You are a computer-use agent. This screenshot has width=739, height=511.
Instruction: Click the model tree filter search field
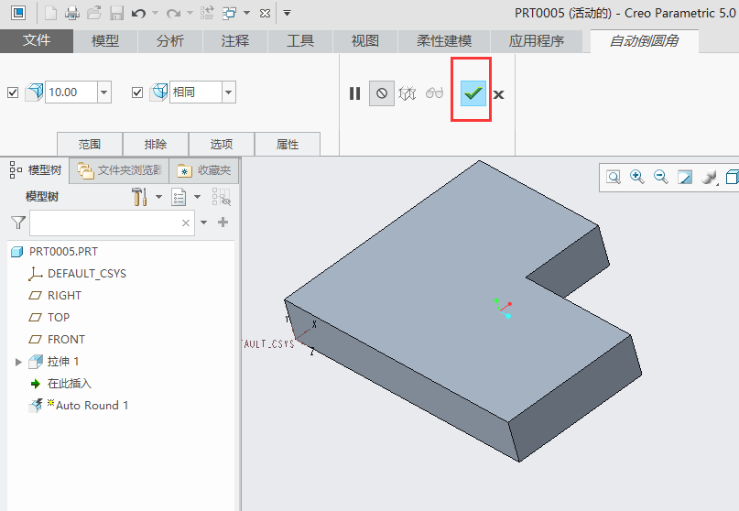point(104,223)
